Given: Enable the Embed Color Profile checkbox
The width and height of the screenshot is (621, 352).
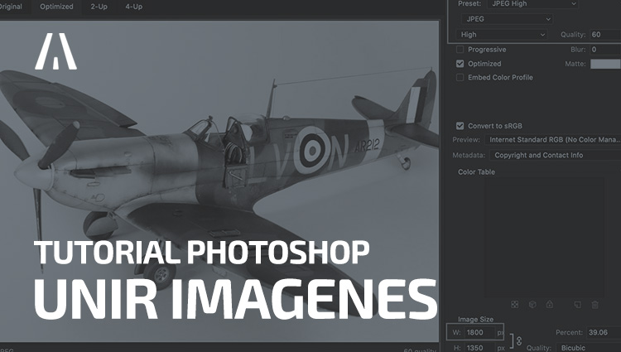Looking at the screenshot, I should coord(460,78).
